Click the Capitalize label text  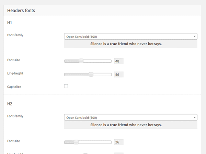point(14,87)
